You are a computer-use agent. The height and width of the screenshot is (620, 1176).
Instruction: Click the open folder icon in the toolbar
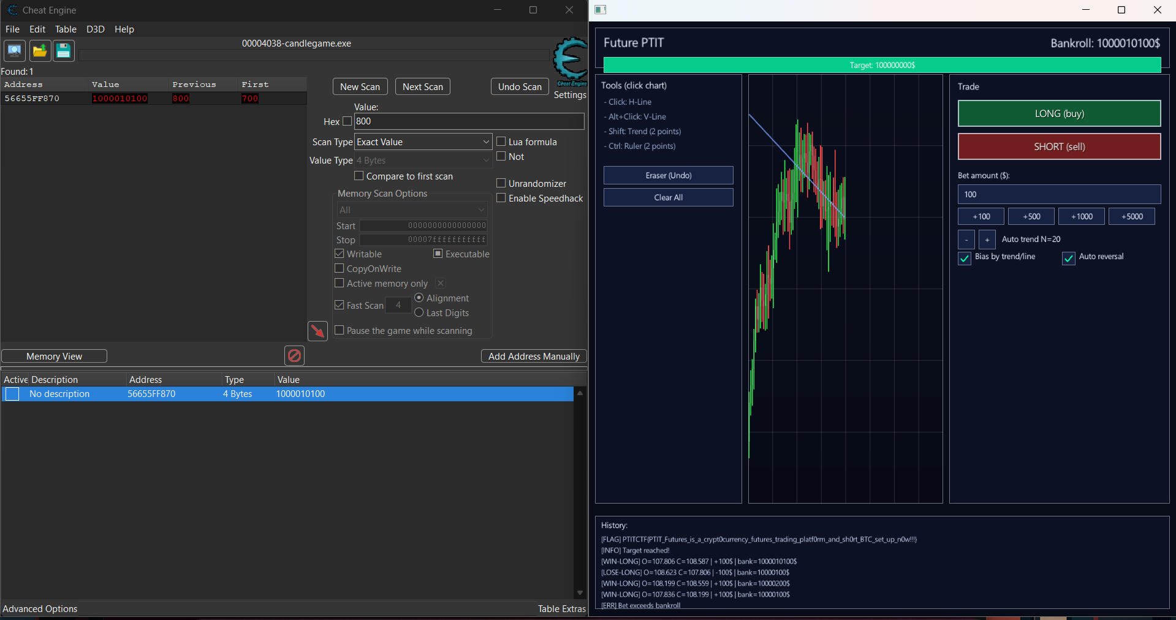(x=40, y=50)
